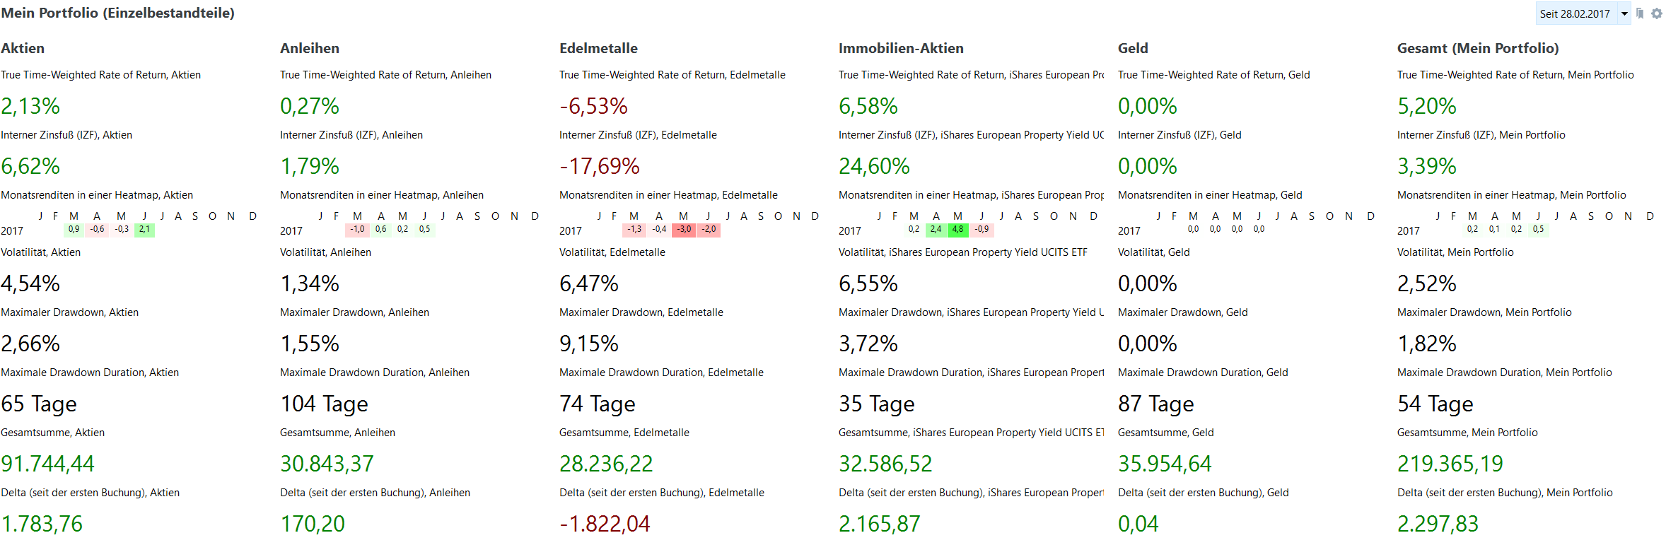Click the Anleihen heatmap cell showing -1,0

pos(357,230)
